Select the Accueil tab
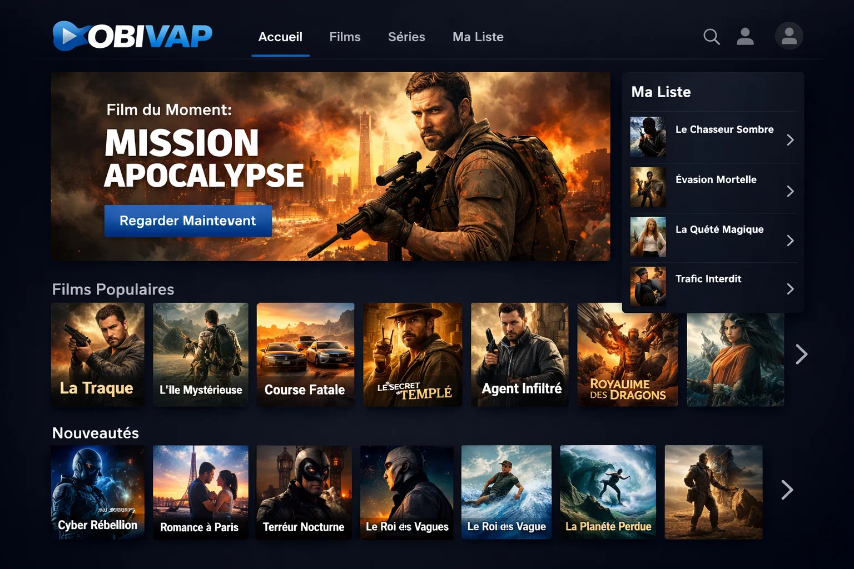The width and height of the screenshot is (854, 569). point(280,37)
